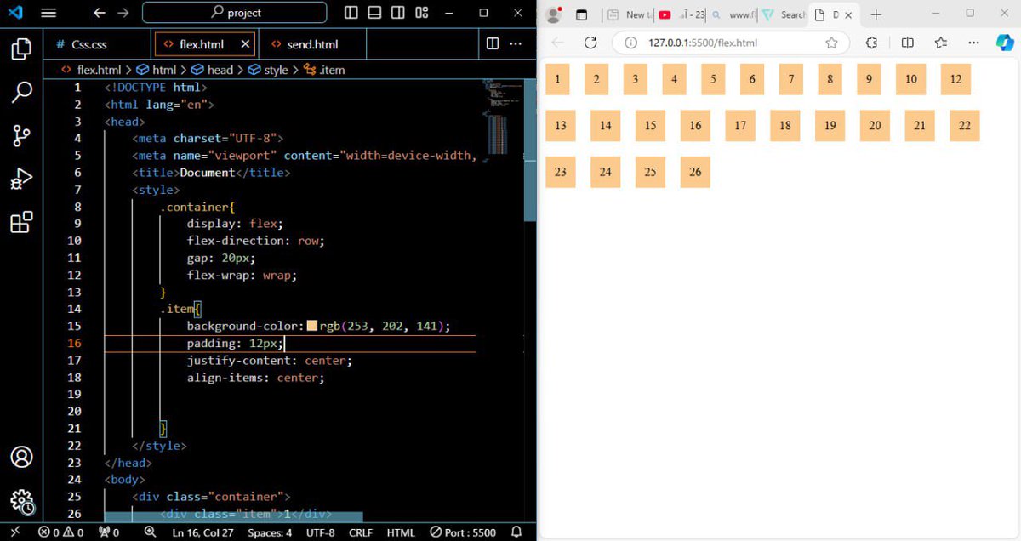Add this page to favorites

click(831, 43)
